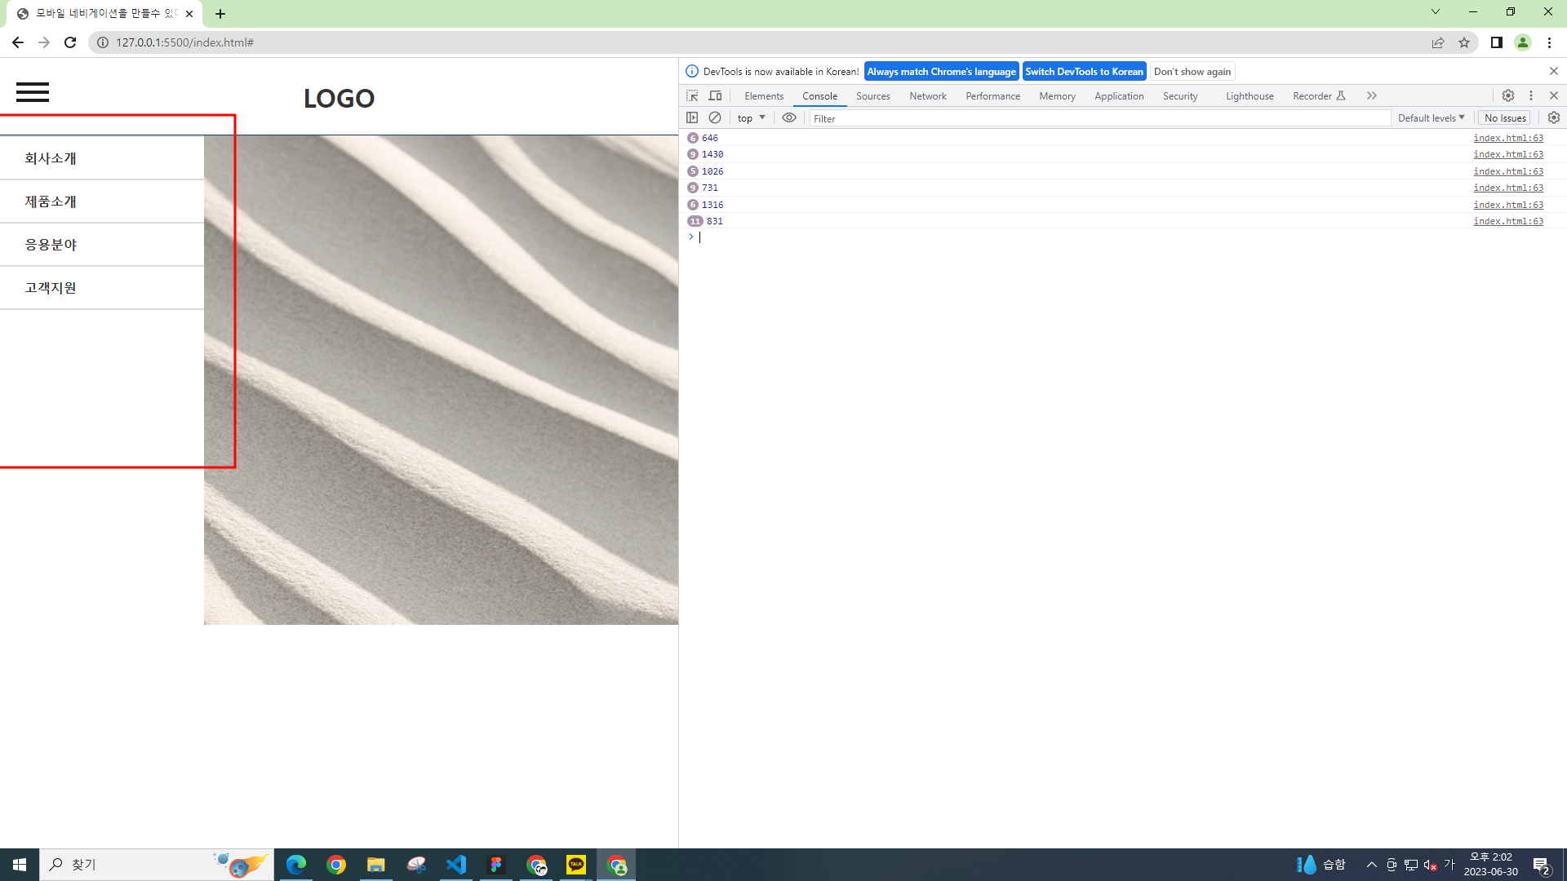Expand the hidden DevTools tabs chevron
Screen dimensions: 1567x881
(1372, 95)
